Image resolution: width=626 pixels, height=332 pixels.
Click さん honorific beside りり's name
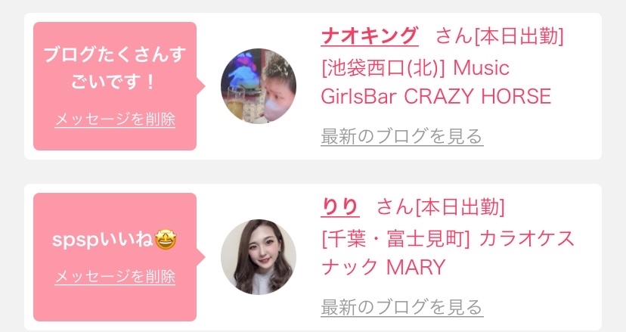point(394,207)
